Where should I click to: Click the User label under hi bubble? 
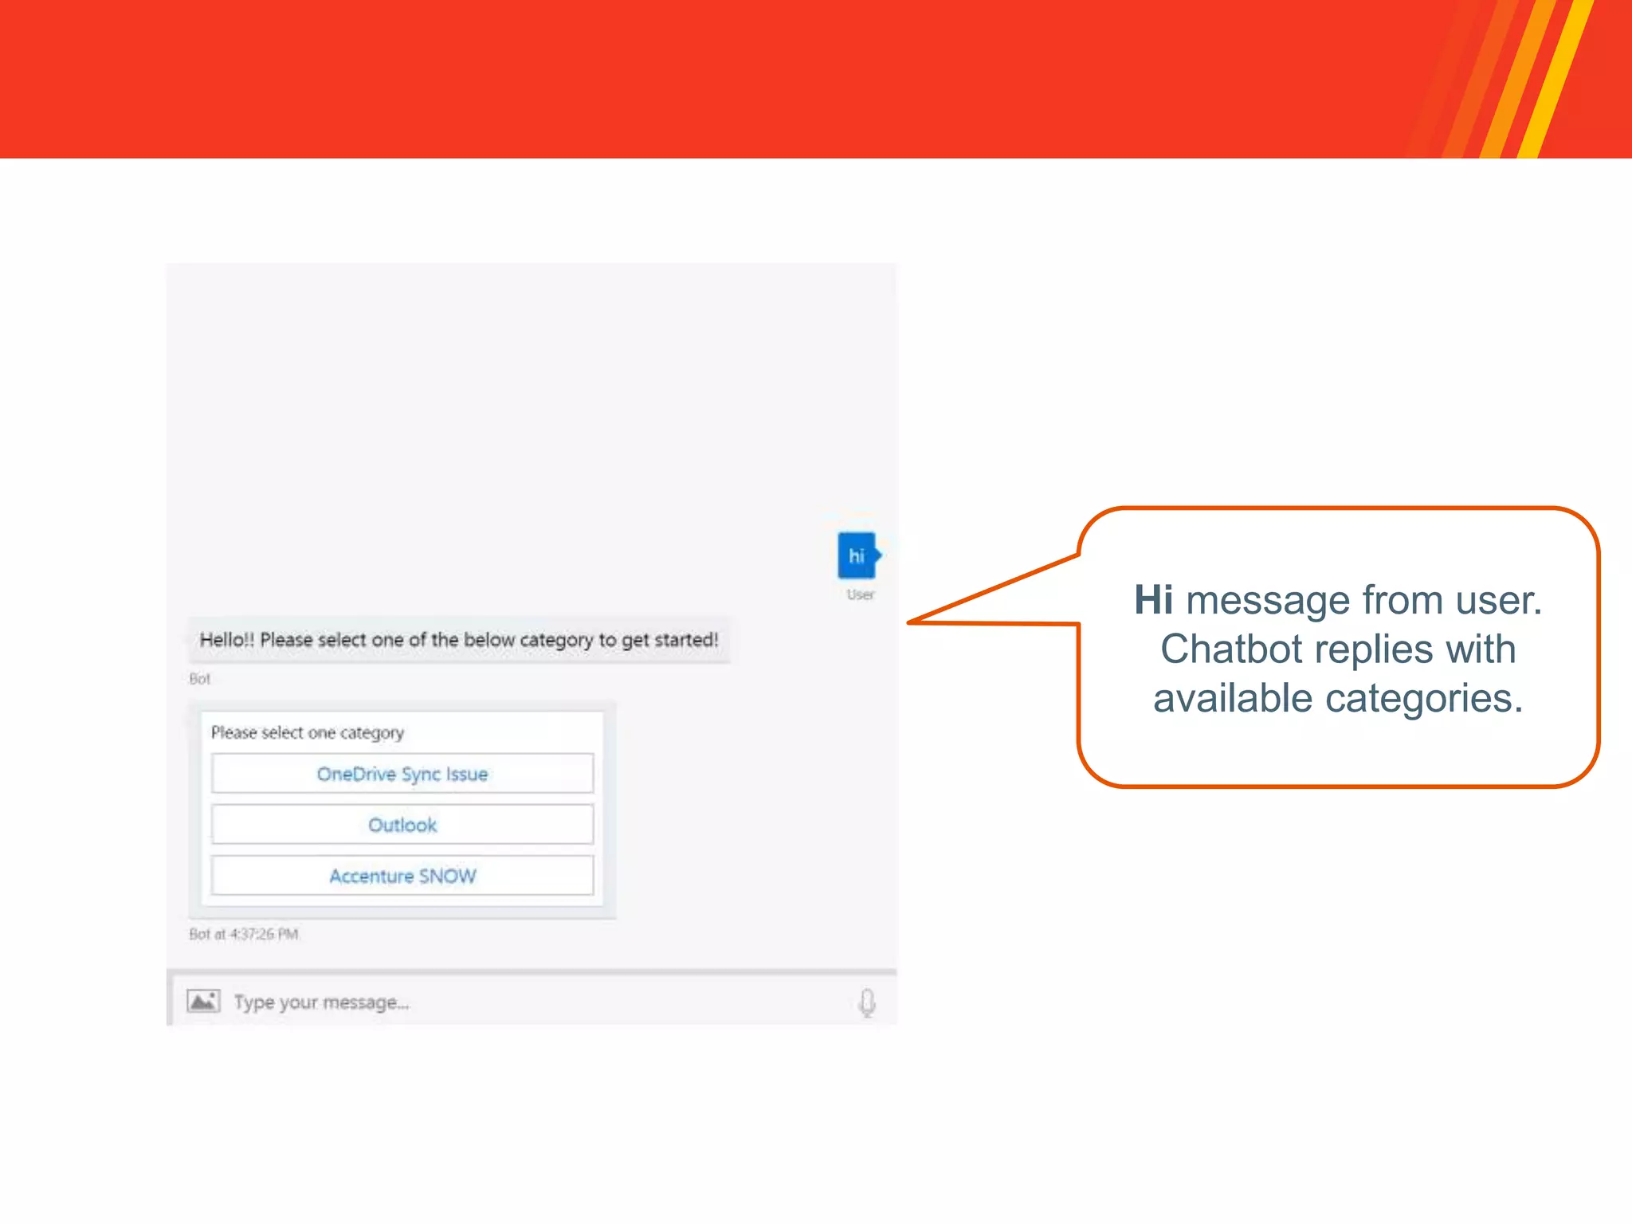[x=860, y=594]
